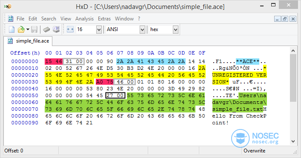The width and height of the screenshot is (301, 158).
Task: Select offset row 00000040
Action: click(x=25, y=89)
